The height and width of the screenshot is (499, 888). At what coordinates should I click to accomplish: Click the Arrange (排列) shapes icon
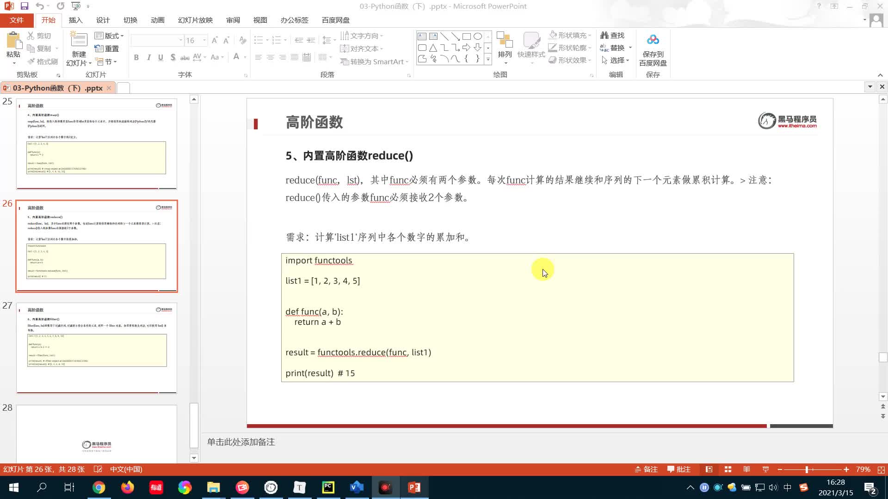pos(505,40)
